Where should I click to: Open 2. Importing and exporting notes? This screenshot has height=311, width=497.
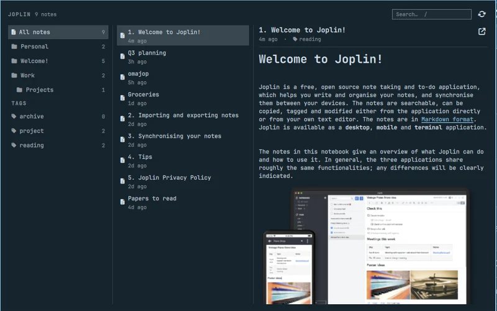[183, 119]
